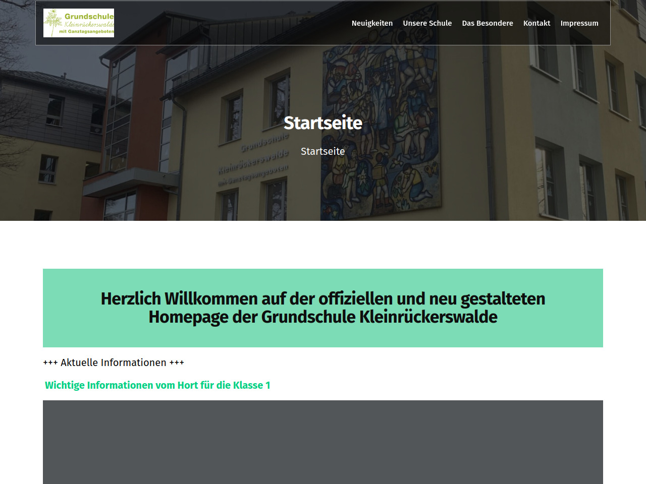Open the Impressum page

(x=579, y=23)
